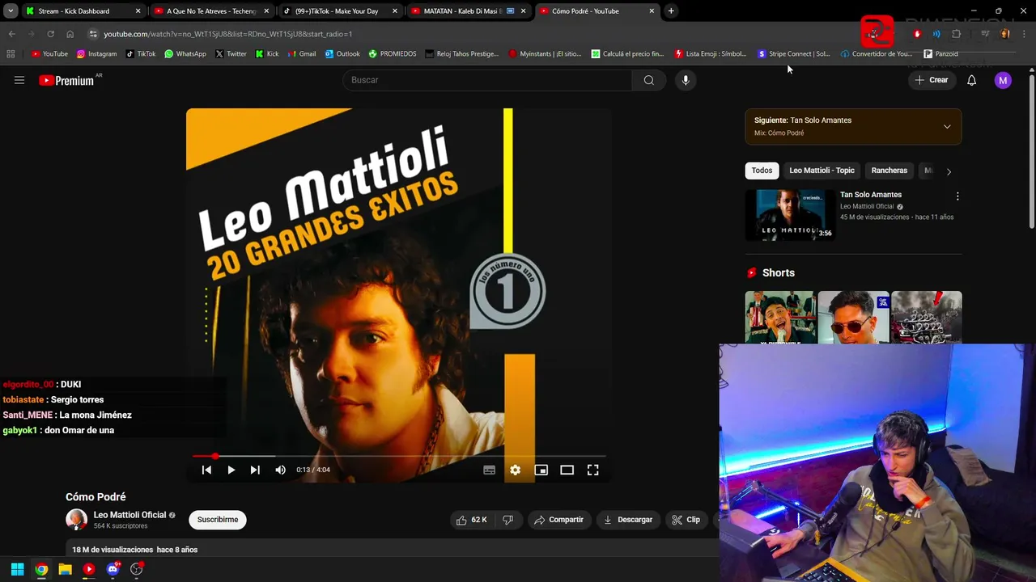Open the Twitter bookmark

point(231,54)
